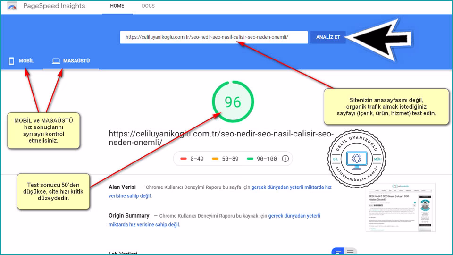Click the 96 score gauge
Screen dimensions: 453x255
(233, 102)
